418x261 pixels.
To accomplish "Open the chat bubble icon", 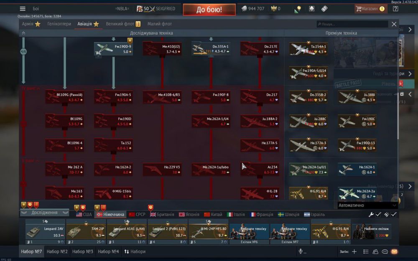I will tap(385, 251).
